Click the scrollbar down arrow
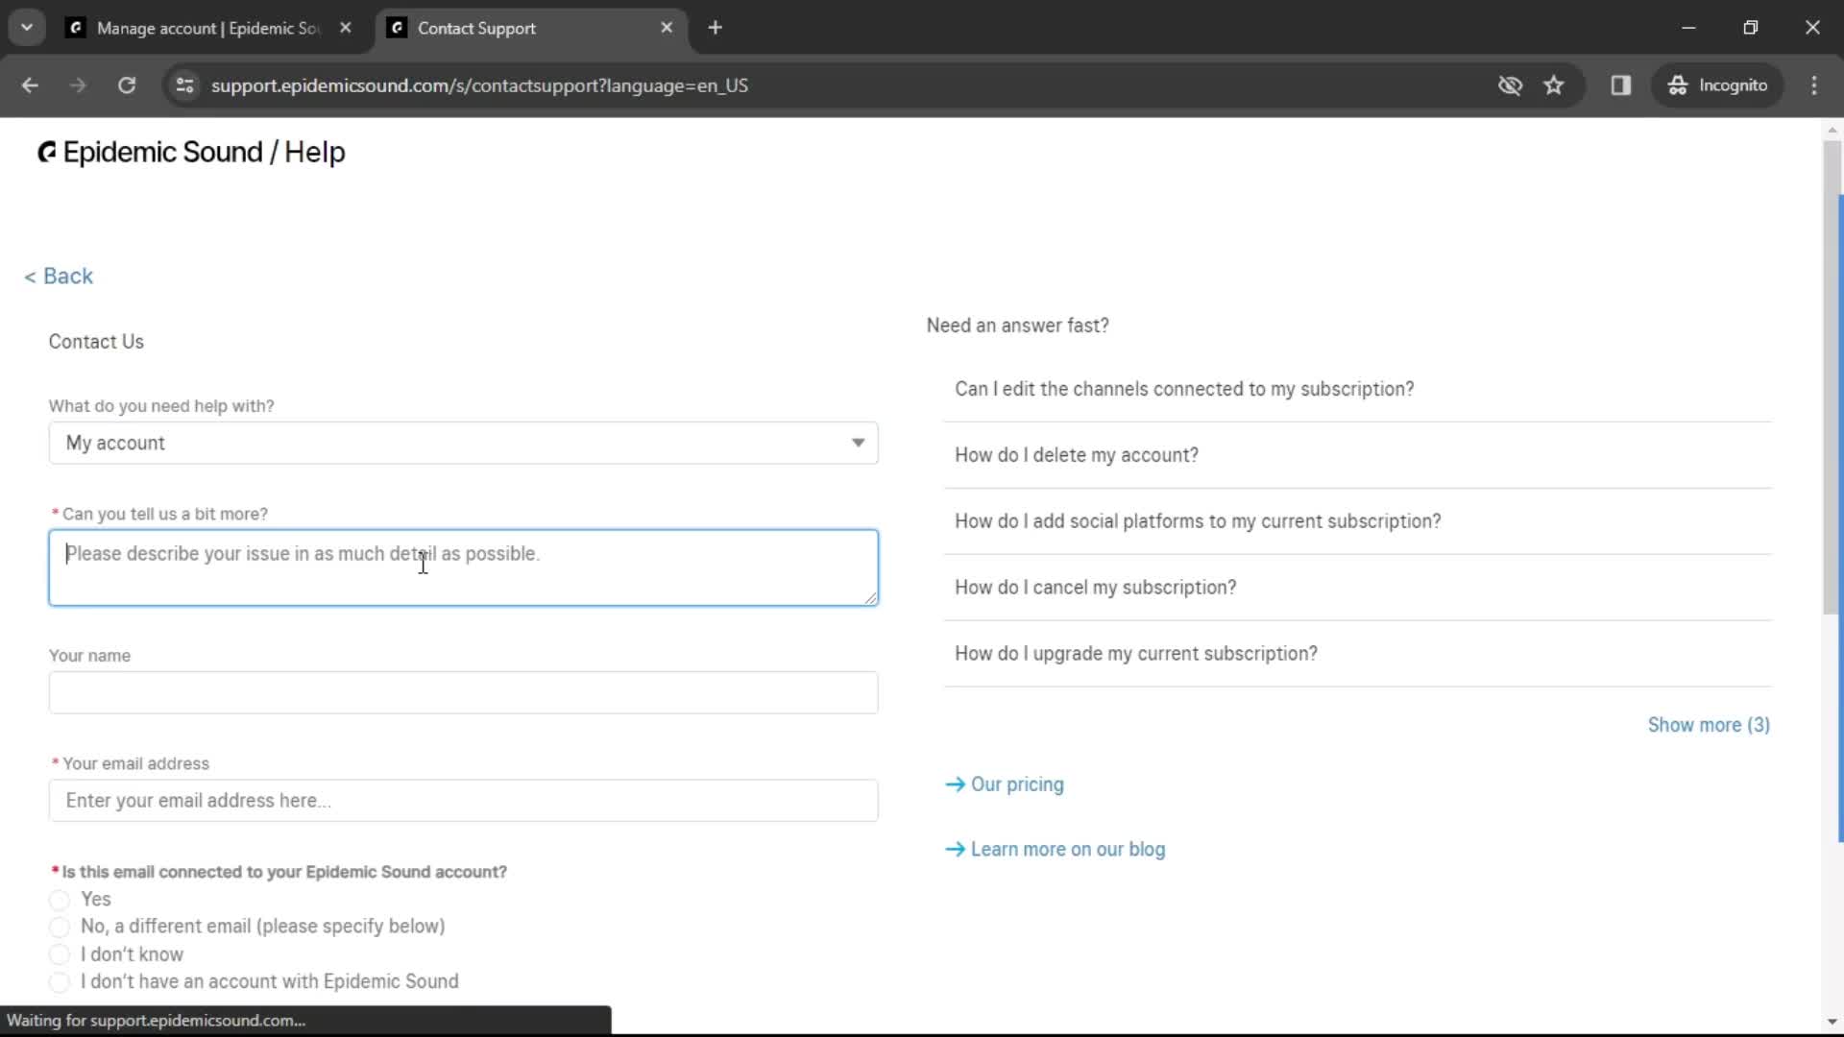The image size is (1844, 1037). [x=1832, y=1023]
